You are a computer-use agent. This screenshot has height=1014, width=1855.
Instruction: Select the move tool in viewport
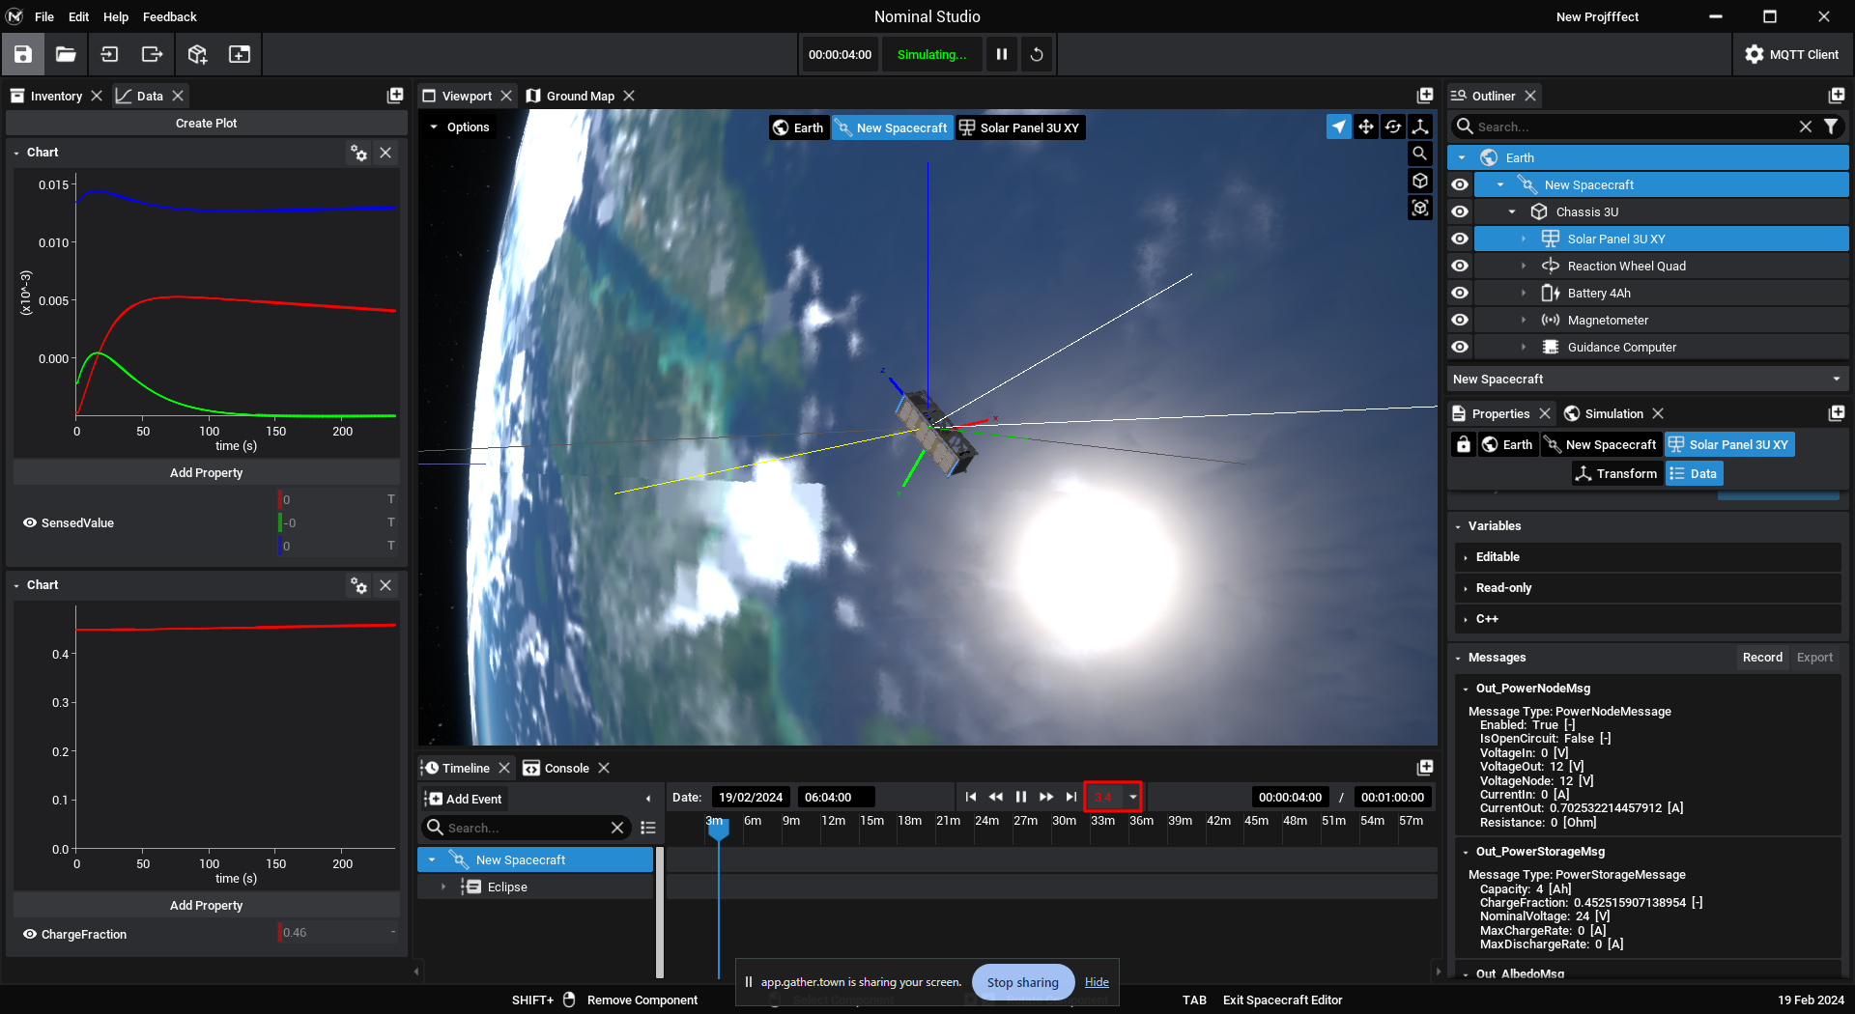1366,127
